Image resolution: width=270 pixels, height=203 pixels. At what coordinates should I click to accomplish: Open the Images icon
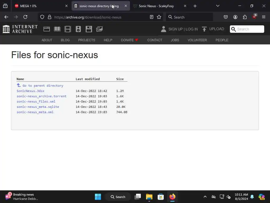[x=99, y=29]
